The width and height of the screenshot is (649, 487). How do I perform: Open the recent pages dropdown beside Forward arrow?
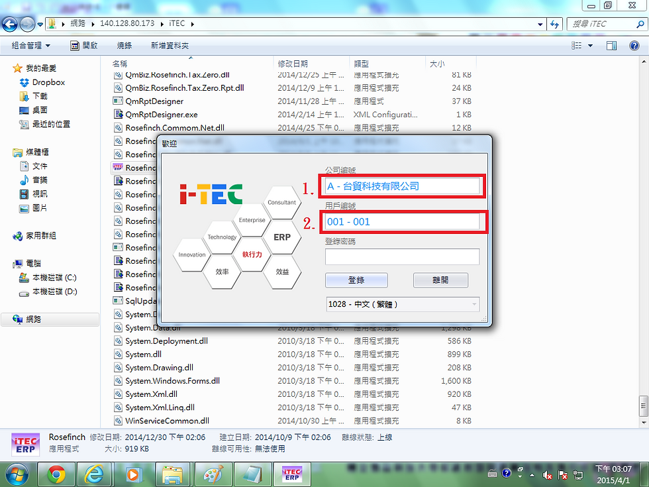(x=40, y=25)
